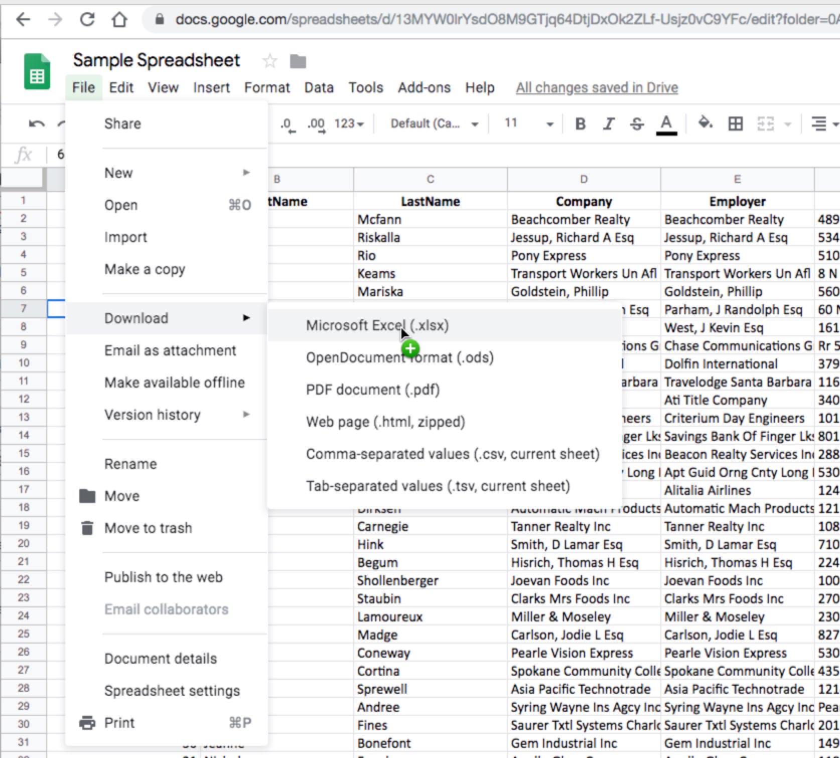Screen dimensions: 840x758
Task: Open the Insert menu
Action: [211, 88]
